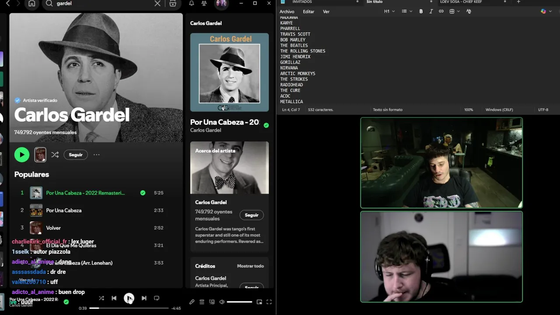Viewport: 560px width, 315px height.
Task: Open the play queue icon
Action: 202,302
